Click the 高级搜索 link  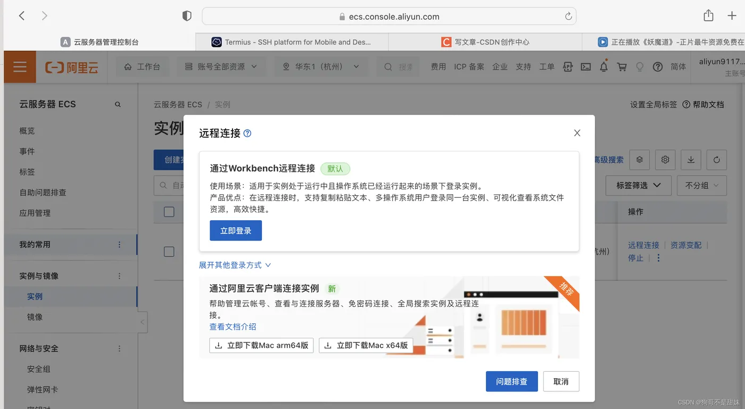608,160
